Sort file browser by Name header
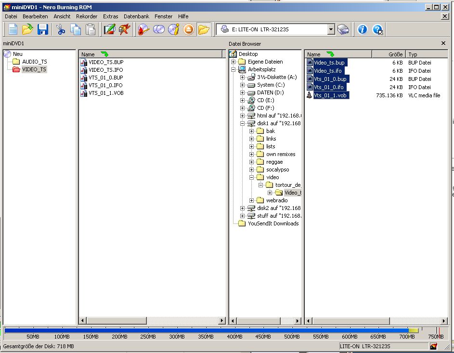454x353 pixels. click(x=338, y=54)
